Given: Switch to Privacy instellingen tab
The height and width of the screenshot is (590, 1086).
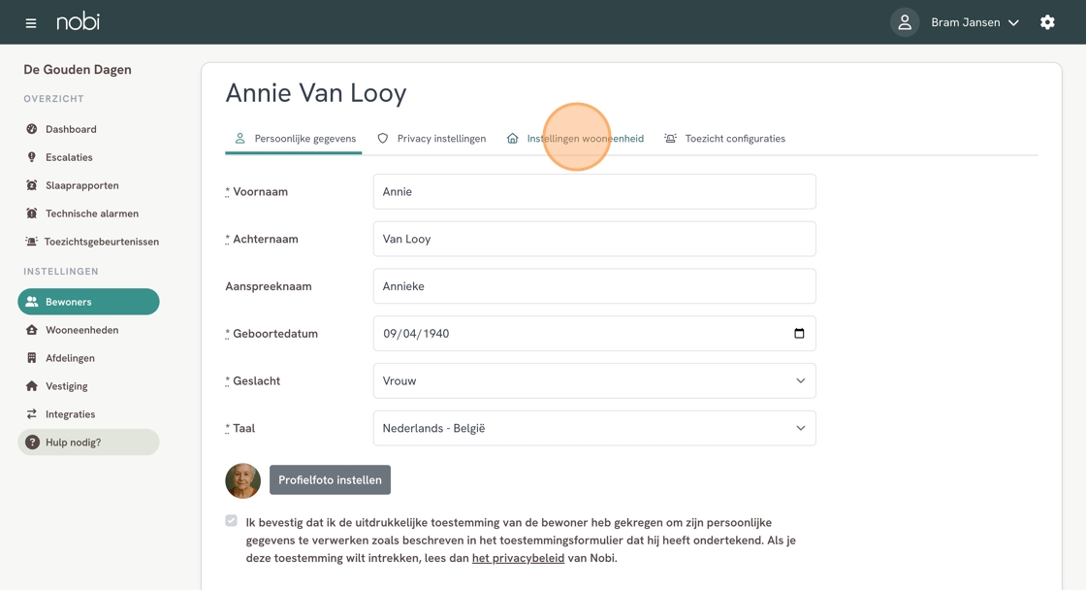Looking at the screenshot, I should (x=431, y=139).
